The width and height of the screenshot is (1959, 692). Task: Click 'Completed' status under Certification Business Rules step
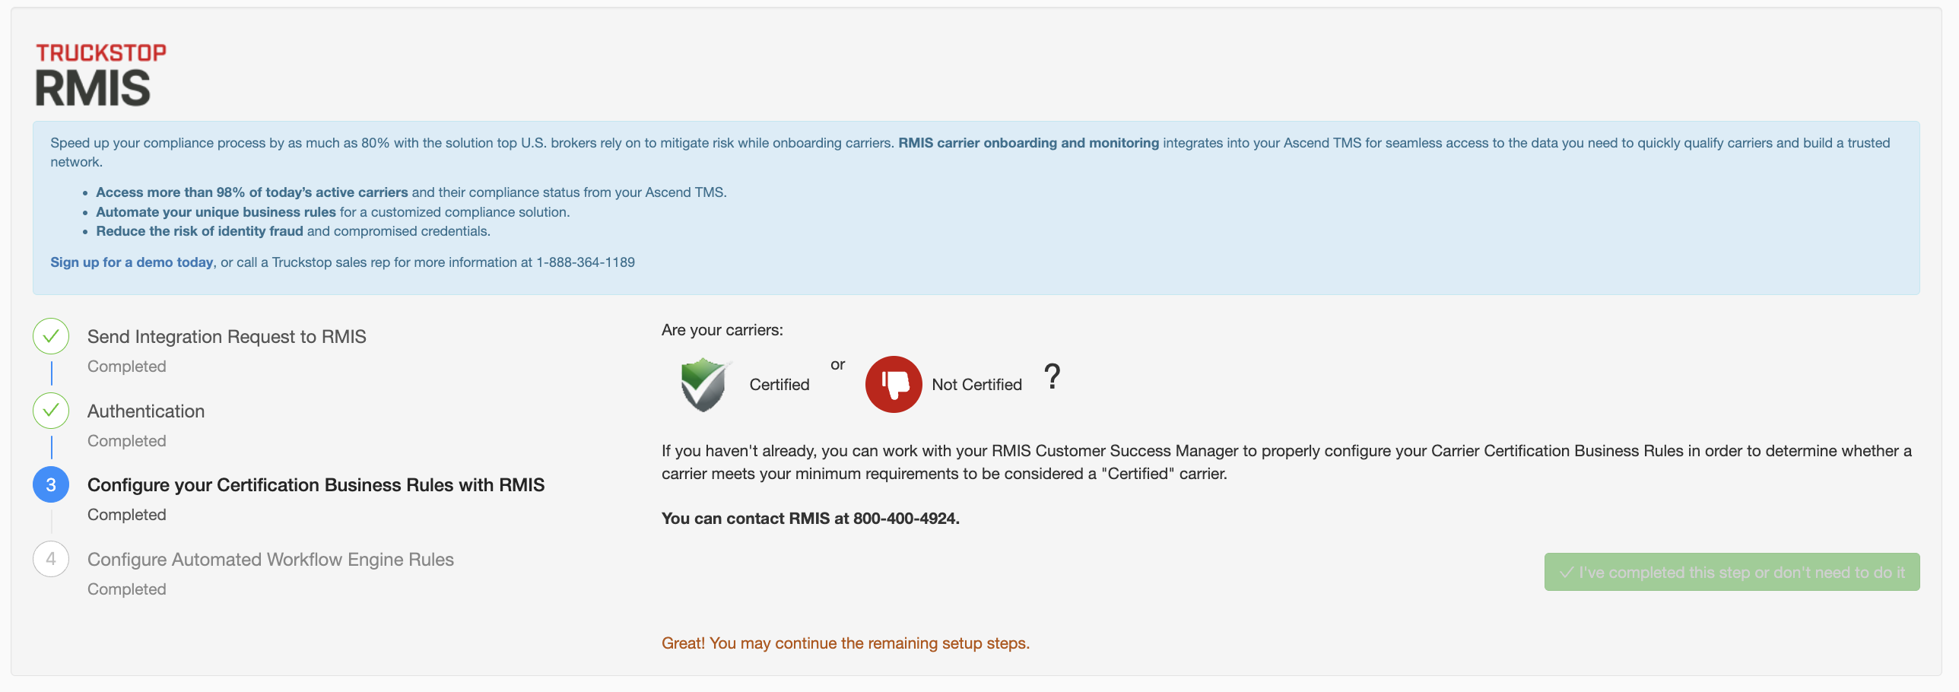point(126,515)
